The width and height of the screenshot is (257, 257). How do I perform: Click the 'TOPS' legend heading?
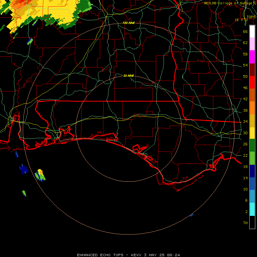[251, 17]
